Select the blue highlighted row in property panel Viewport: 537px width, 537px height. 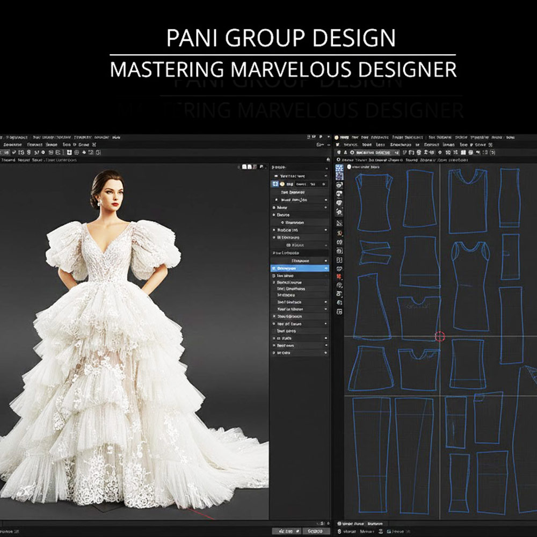tap(300, 268)
